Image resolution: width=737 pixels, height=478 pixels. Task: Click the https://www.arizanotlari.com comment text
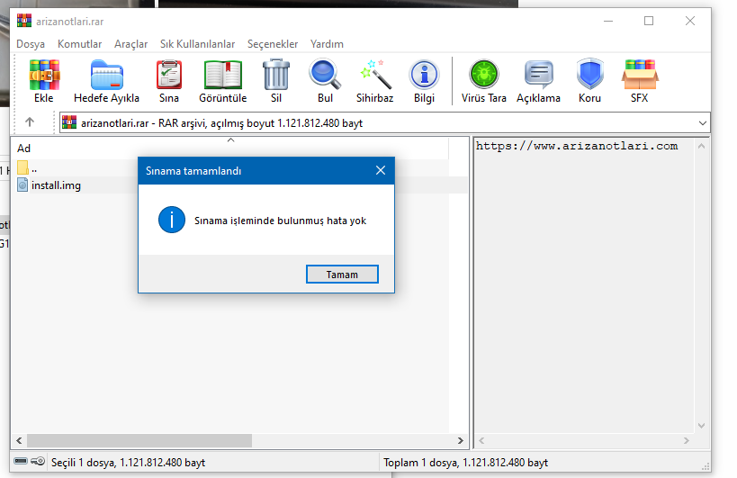coord(577,146)
